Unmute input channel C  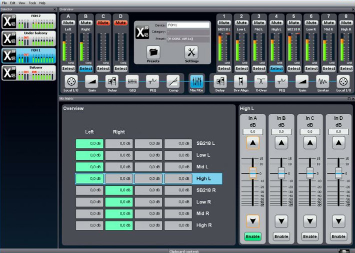point(103,23)
